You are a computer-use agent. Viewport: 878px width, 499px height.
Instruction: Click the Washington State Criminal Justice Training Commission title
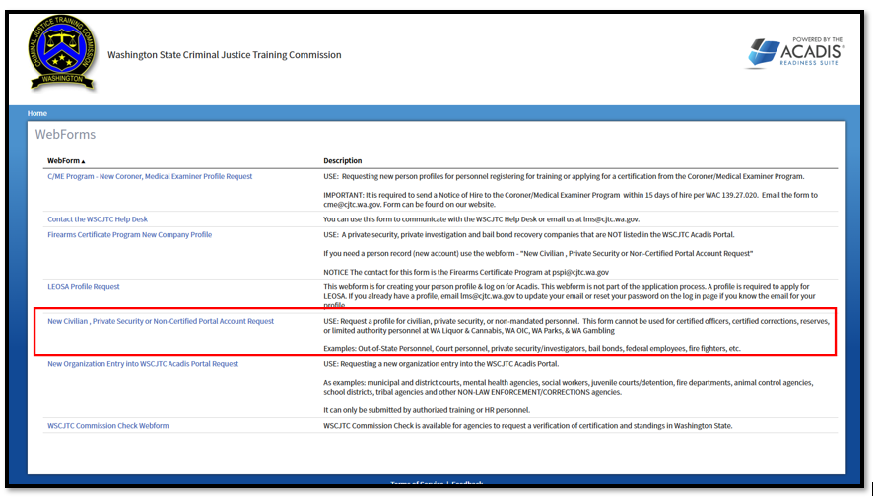(225, 55)
